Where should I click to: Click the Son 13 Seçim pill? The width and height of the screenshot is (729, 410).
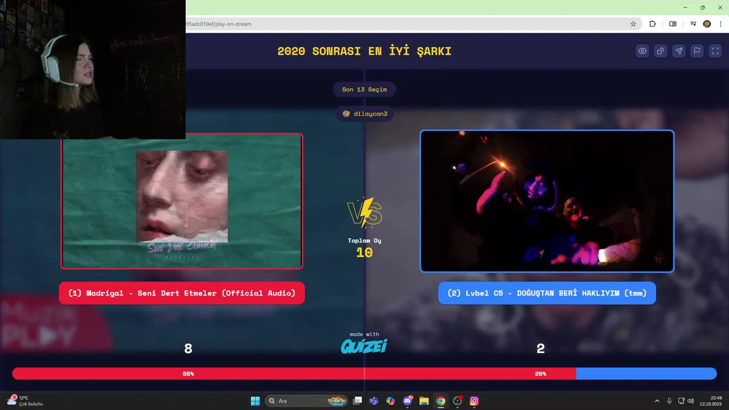(364, 89)
